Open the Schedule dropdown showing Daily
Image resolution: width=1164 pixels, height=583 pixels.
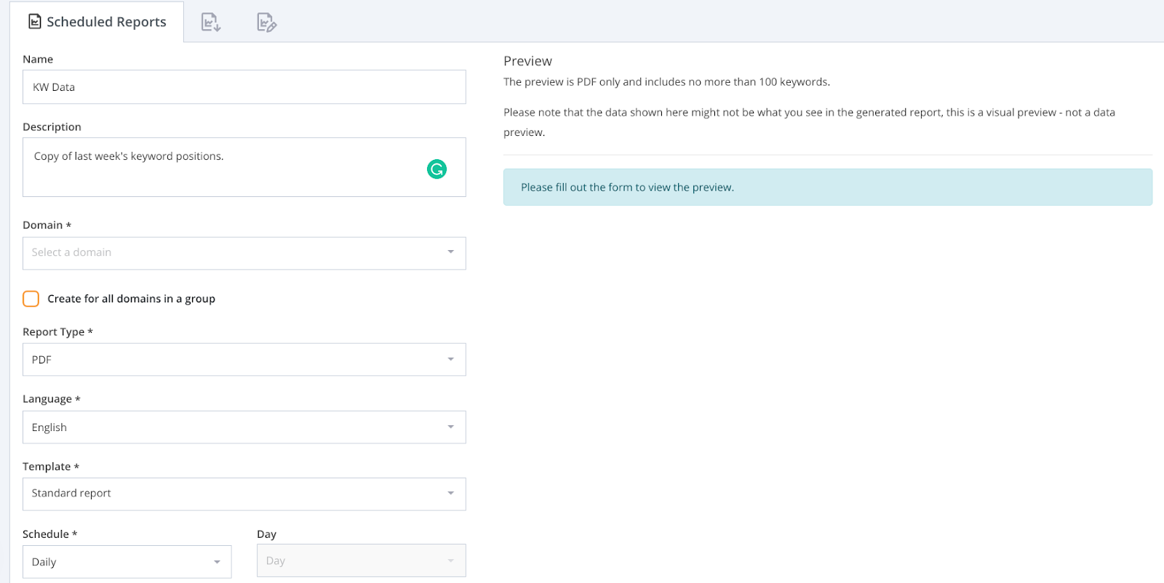coord(127,562)
